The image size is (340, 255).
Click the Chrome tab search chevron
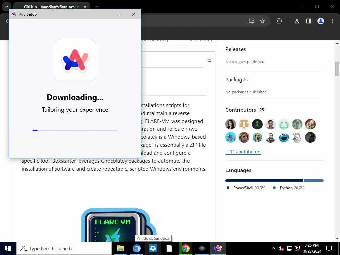[7, 7]
